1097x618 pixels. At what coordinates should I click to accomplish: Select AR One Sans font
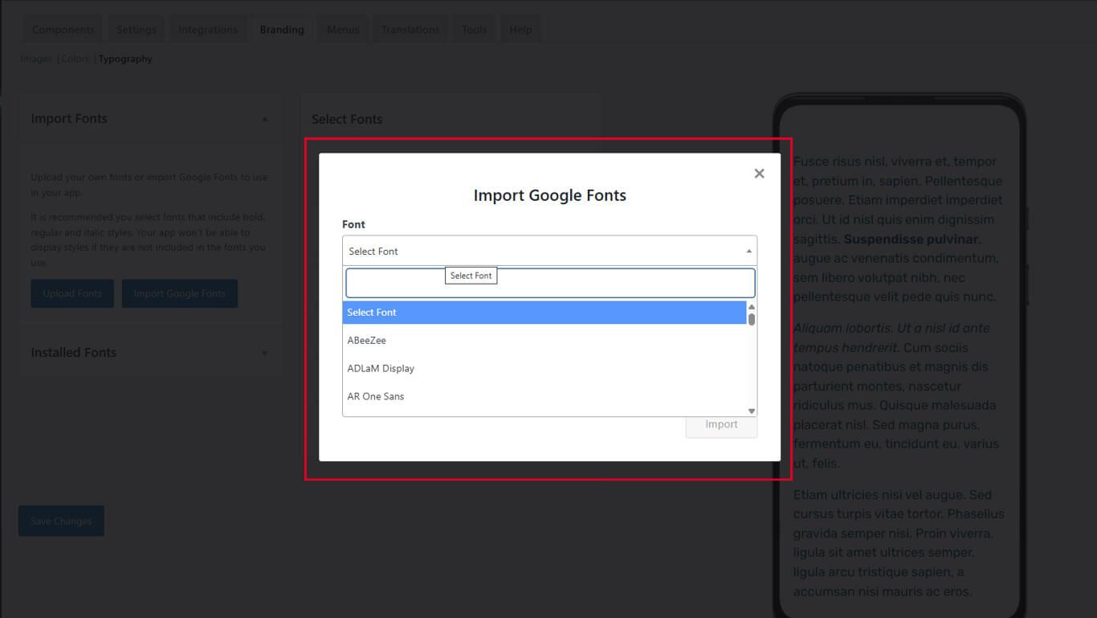376,397
